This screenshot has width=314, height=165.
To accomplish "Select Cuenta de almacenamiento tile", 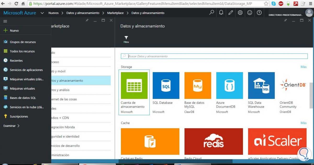I will [134, 92].
